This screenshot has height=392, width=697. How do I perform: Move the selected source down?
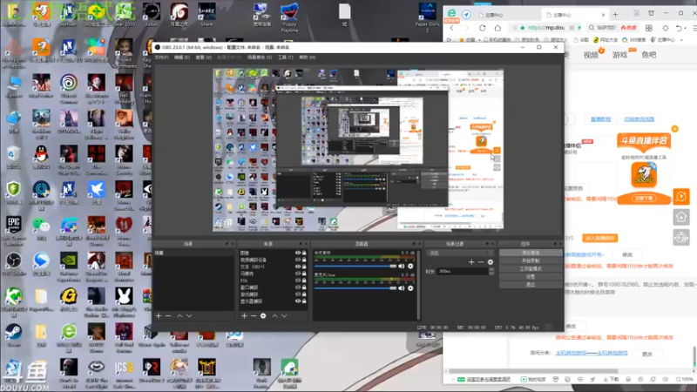(x=285, y=315)
